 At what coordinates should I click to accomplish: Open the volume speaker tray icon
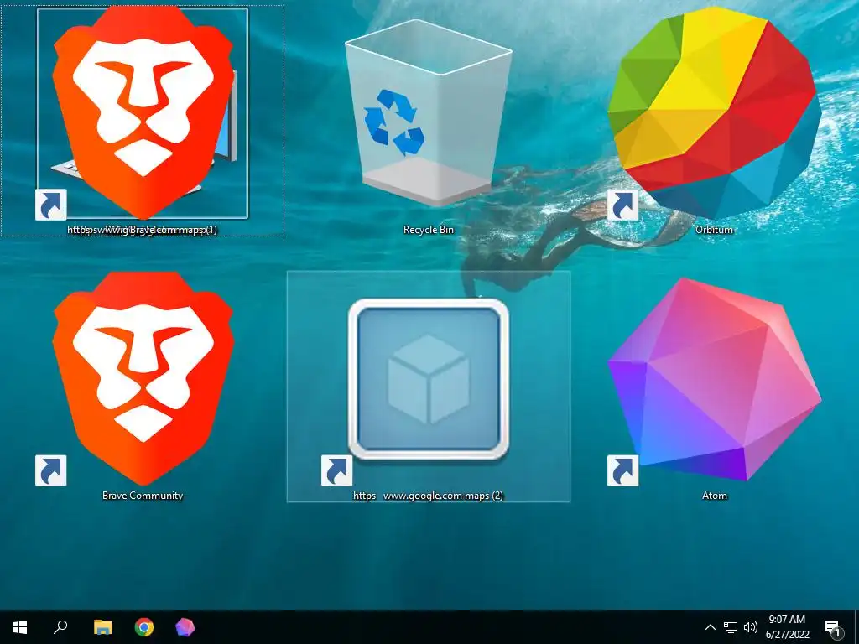[751, 627]
